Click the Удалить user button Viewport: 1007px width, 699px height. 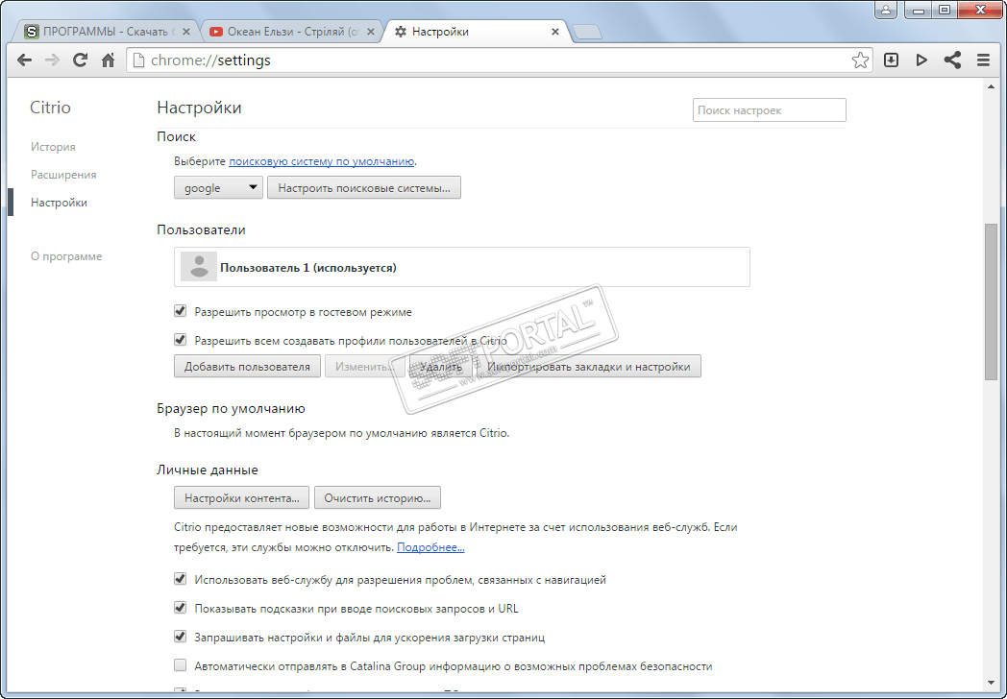click(440, 366)
